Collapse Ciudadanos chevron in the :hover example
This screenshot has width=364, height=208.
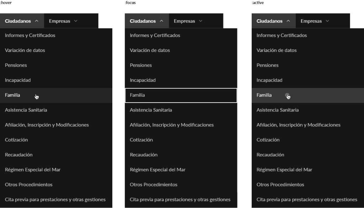point(37,21)
